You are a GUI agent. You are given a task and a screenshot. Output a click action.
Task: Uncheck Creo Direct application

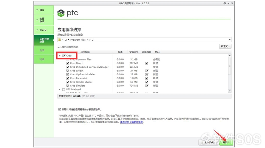68,63
